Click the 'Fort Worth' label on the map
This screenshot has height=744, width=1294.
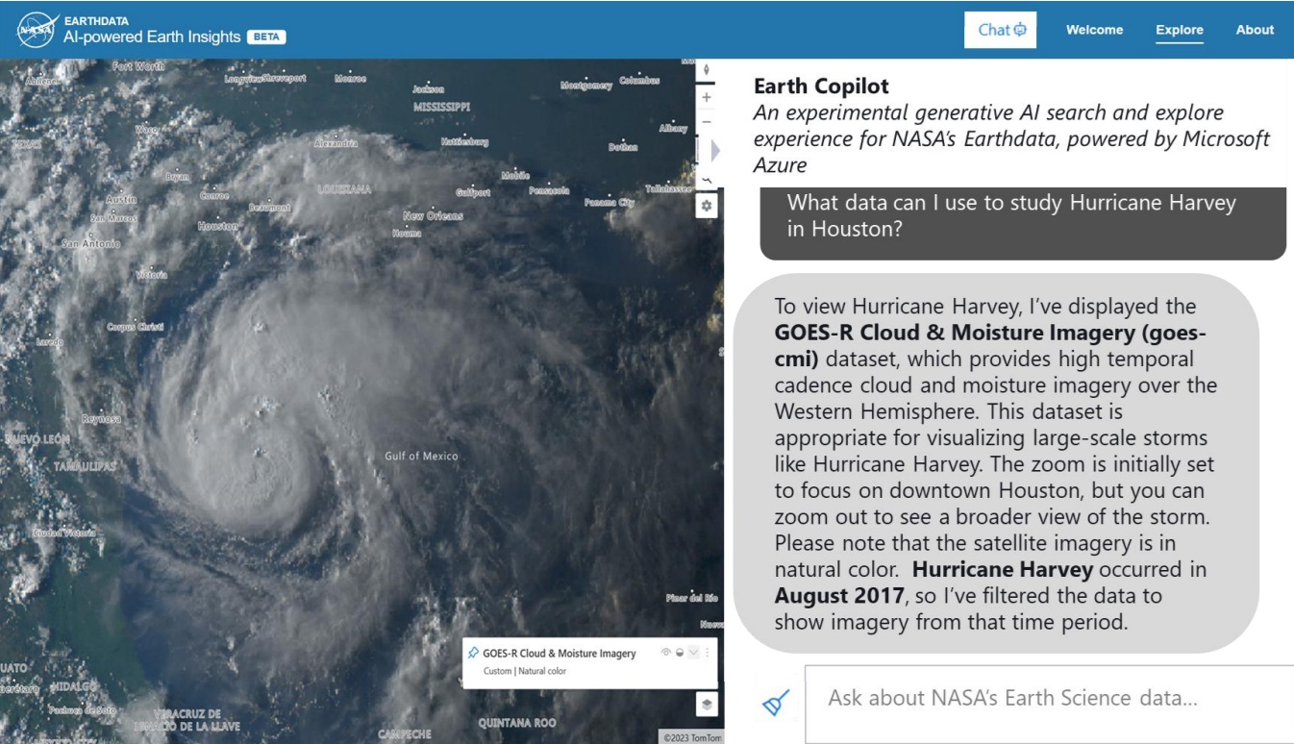tap(138, 66)
